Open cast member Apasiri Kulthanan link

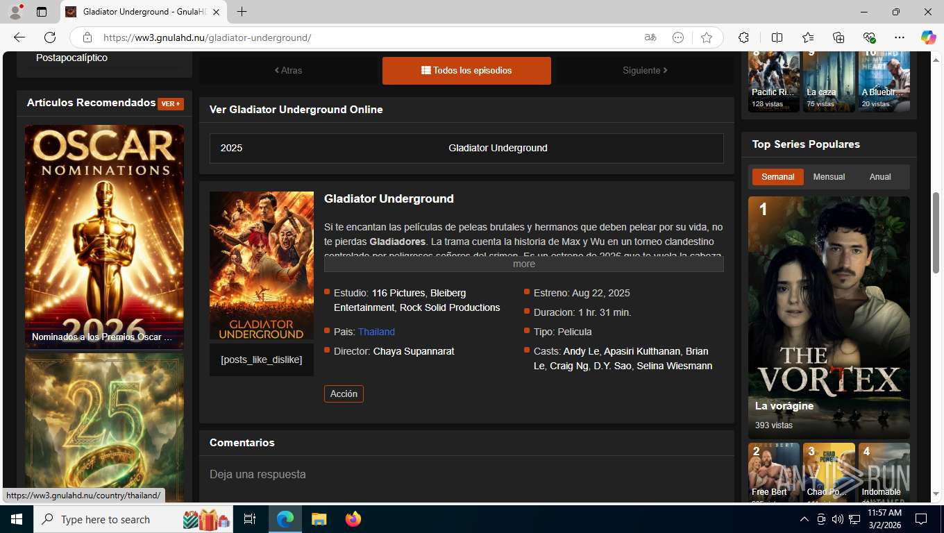642,351
